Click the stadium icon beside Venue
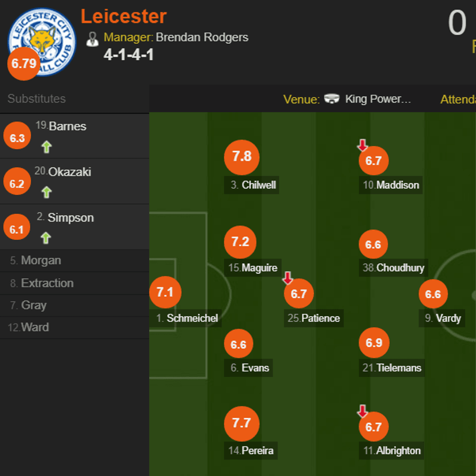The width and height of the screenshot is (476, 476). [332, 99]
